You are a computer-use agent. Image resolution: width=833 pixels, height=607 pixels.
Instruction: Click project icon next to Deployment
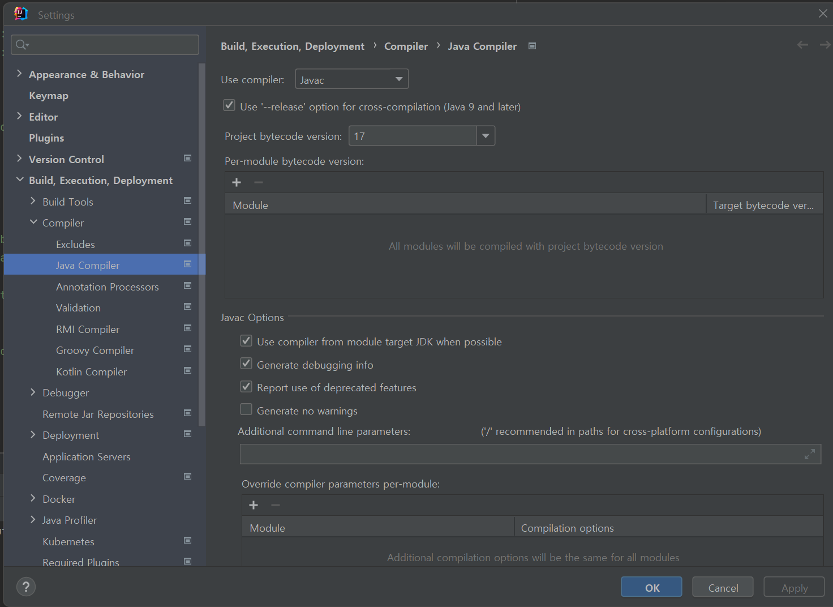[x=187, y=434]
